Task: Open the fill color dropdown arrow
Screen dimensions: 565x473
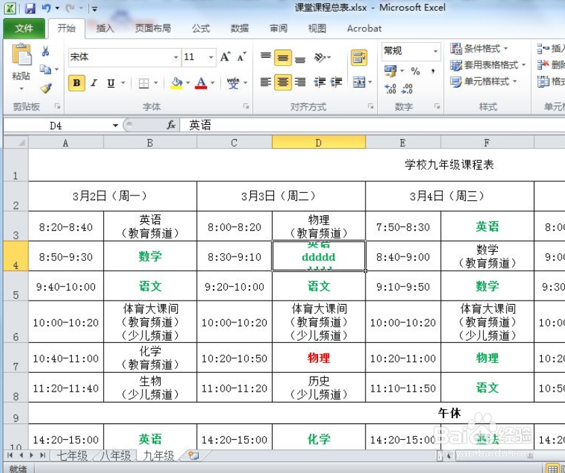Action: click(x=188, y=83)
